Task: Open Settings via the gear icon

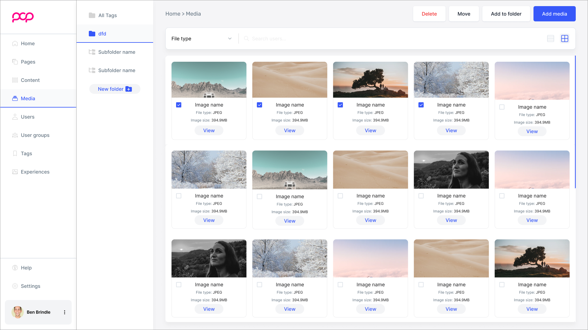Action: click(15, 286)
